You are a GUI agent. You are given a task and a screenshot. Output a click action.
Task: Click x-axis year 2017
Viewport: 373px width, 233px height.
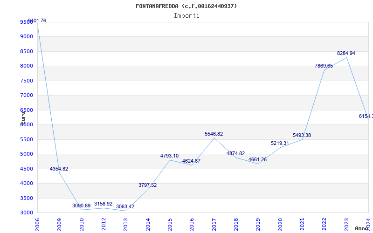pos(214,225)
